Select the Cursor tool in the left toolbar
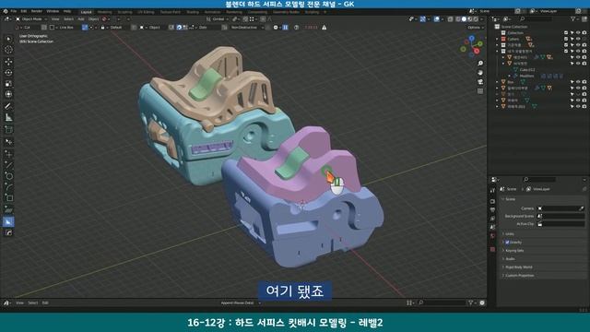 click(x=8, y=50)
